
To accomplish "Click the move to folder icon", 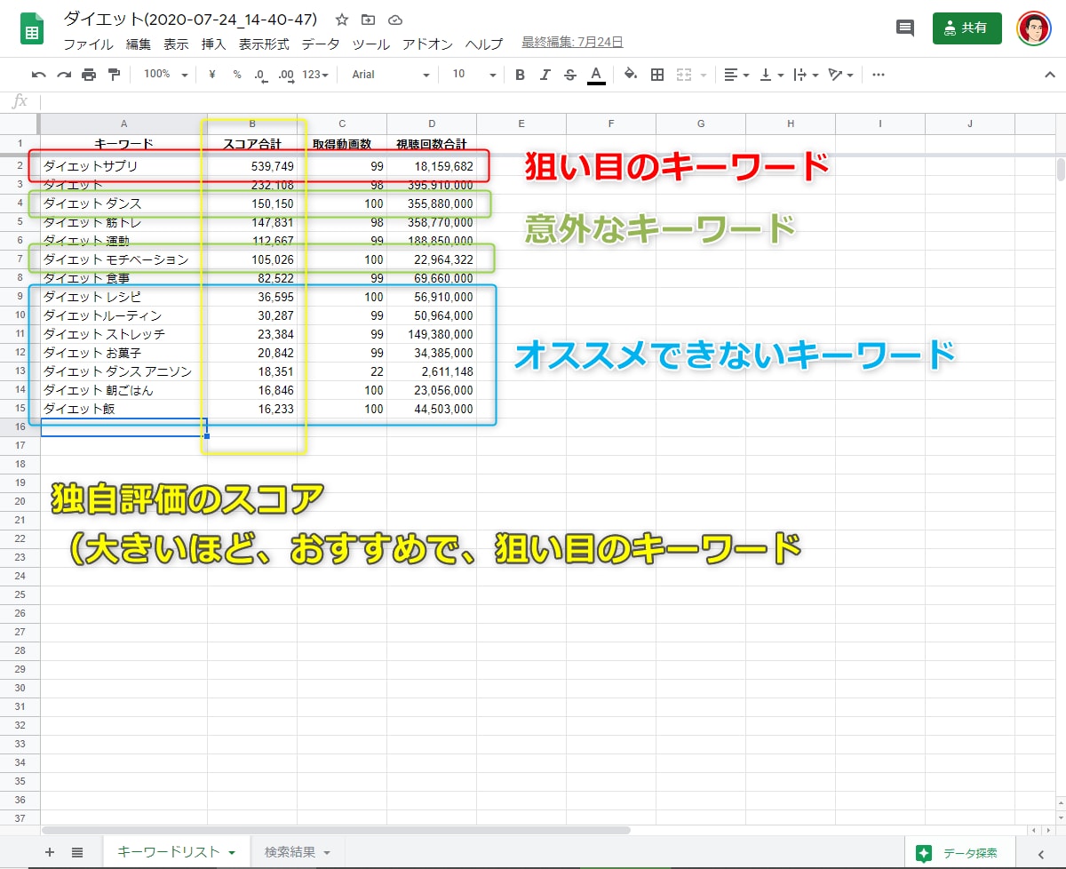I will (x=369, y=20).
